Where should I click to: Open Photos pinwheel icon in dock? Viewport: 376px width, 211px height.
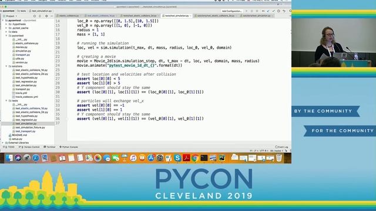click(98, 158)
